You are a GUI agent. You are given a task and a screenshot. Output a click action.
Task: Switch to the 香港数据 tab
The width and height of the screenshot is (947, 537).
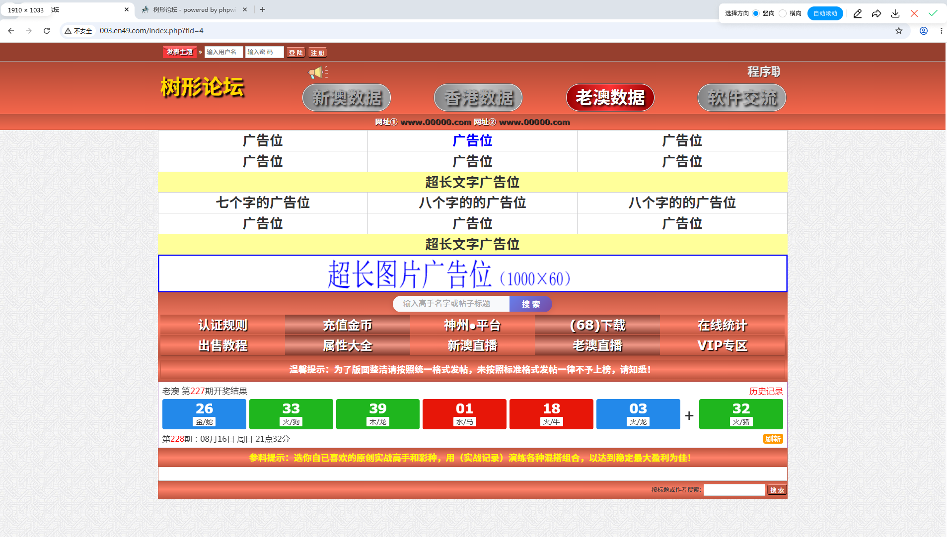(x=478, y=98)
